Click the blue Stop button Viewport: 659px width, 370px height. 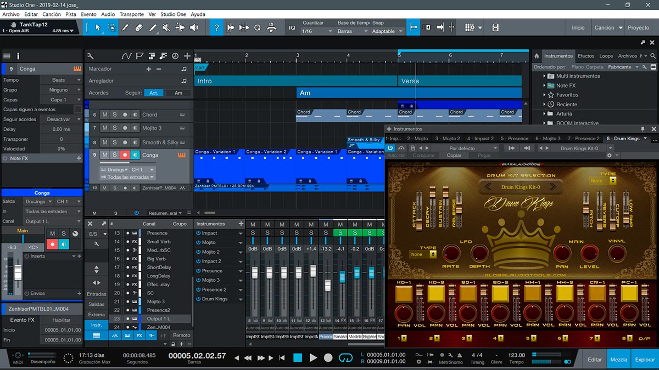[298, 357]
